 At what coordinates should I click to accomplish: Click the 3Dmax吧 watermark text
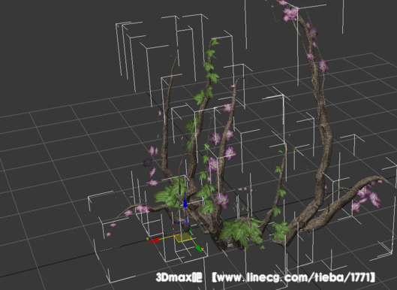(179, 277)
